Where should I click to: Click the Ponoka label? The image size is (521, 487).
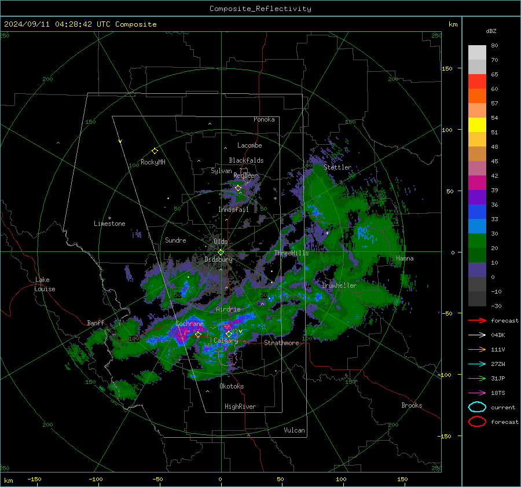pos(264,119)
